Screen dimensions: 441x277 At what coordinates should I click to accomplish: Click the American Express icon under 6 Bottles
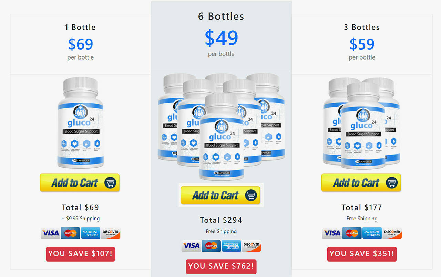point(231,246)
